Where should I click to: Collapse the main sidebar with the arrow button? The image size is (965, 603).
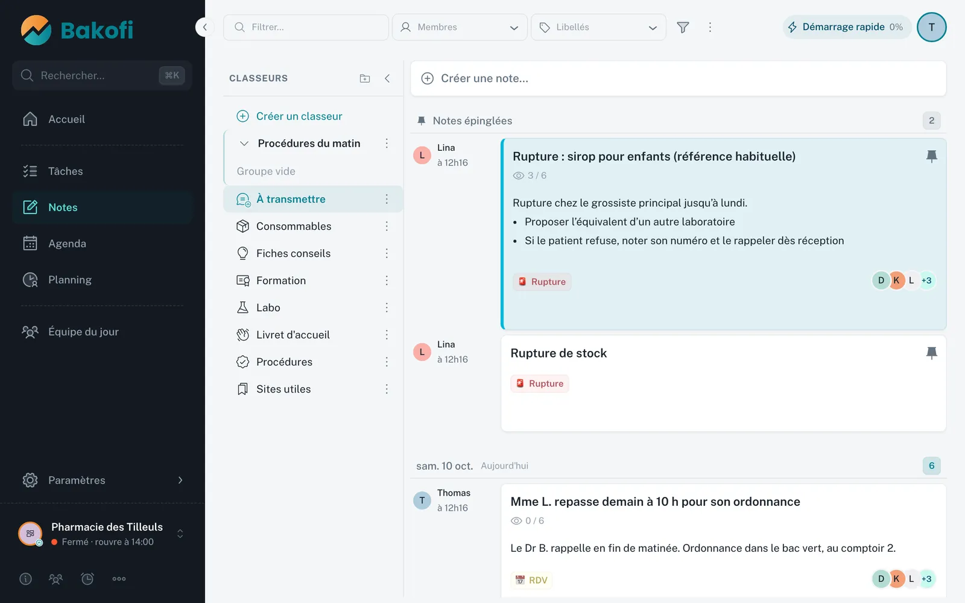point(204,27)
